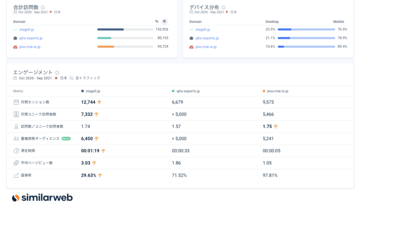Click the Similarweb logo
This screenshot has width=404, height=227.
coord(42,198)
